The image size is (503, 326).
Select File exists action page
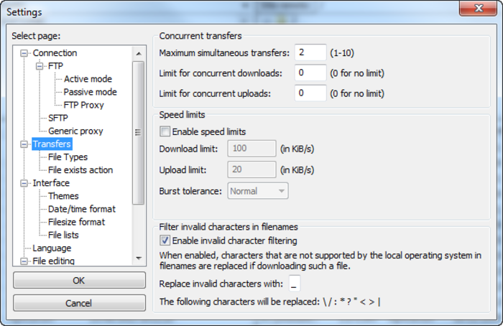80,170
